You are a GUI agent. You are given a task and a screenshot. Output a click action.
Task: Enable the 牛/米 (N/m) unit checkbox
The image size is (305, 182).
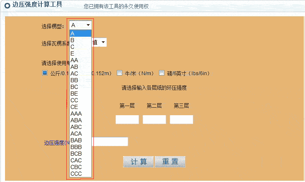click(x=119, y=73)
